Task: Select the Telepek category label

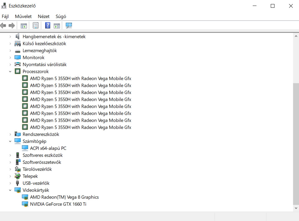Action: click(30, 176)
